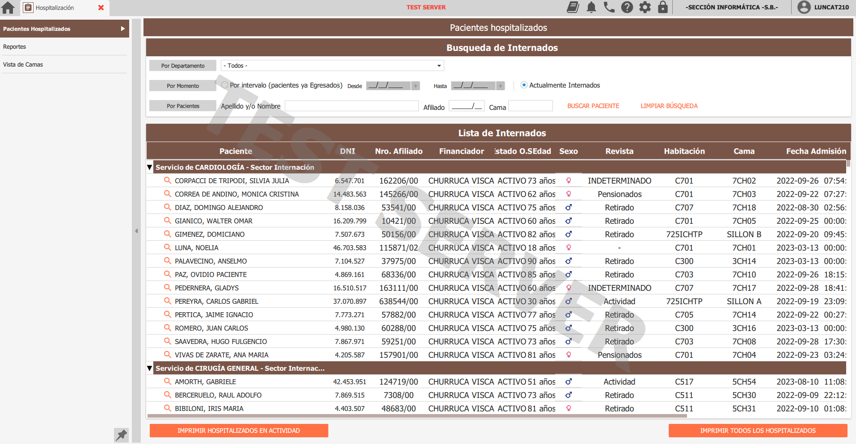856x444 pixels.
Task: Focus the Apellido y/o Nombre field
Action: click(x=352, y=106)
